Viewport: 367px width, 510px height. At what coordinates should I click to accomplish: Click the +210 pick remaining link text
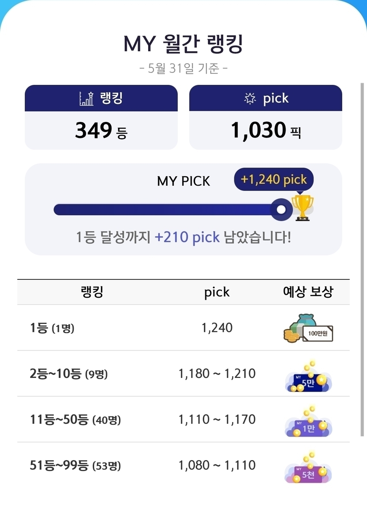coord(187,237)
